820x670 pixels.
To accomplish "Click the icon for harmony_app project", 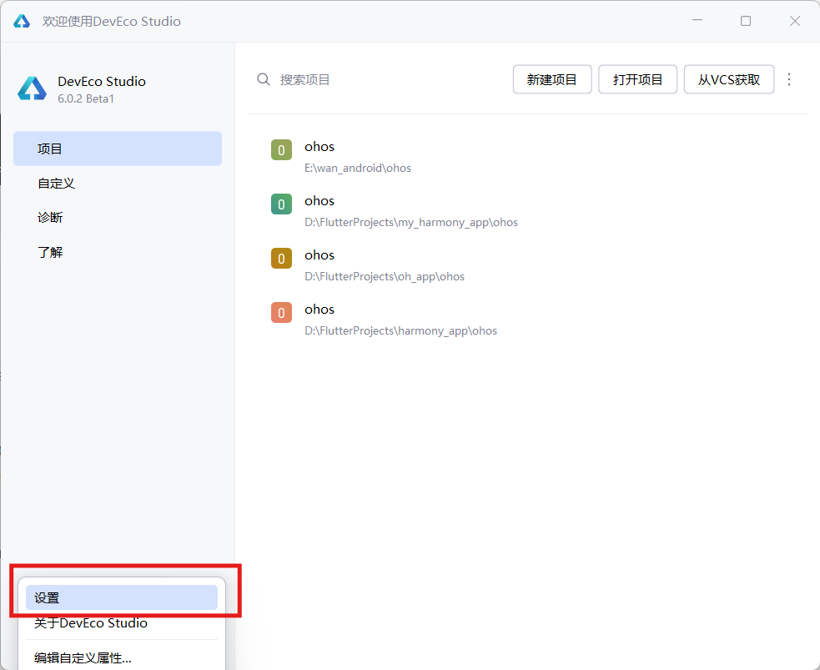I will coord(281,313).
